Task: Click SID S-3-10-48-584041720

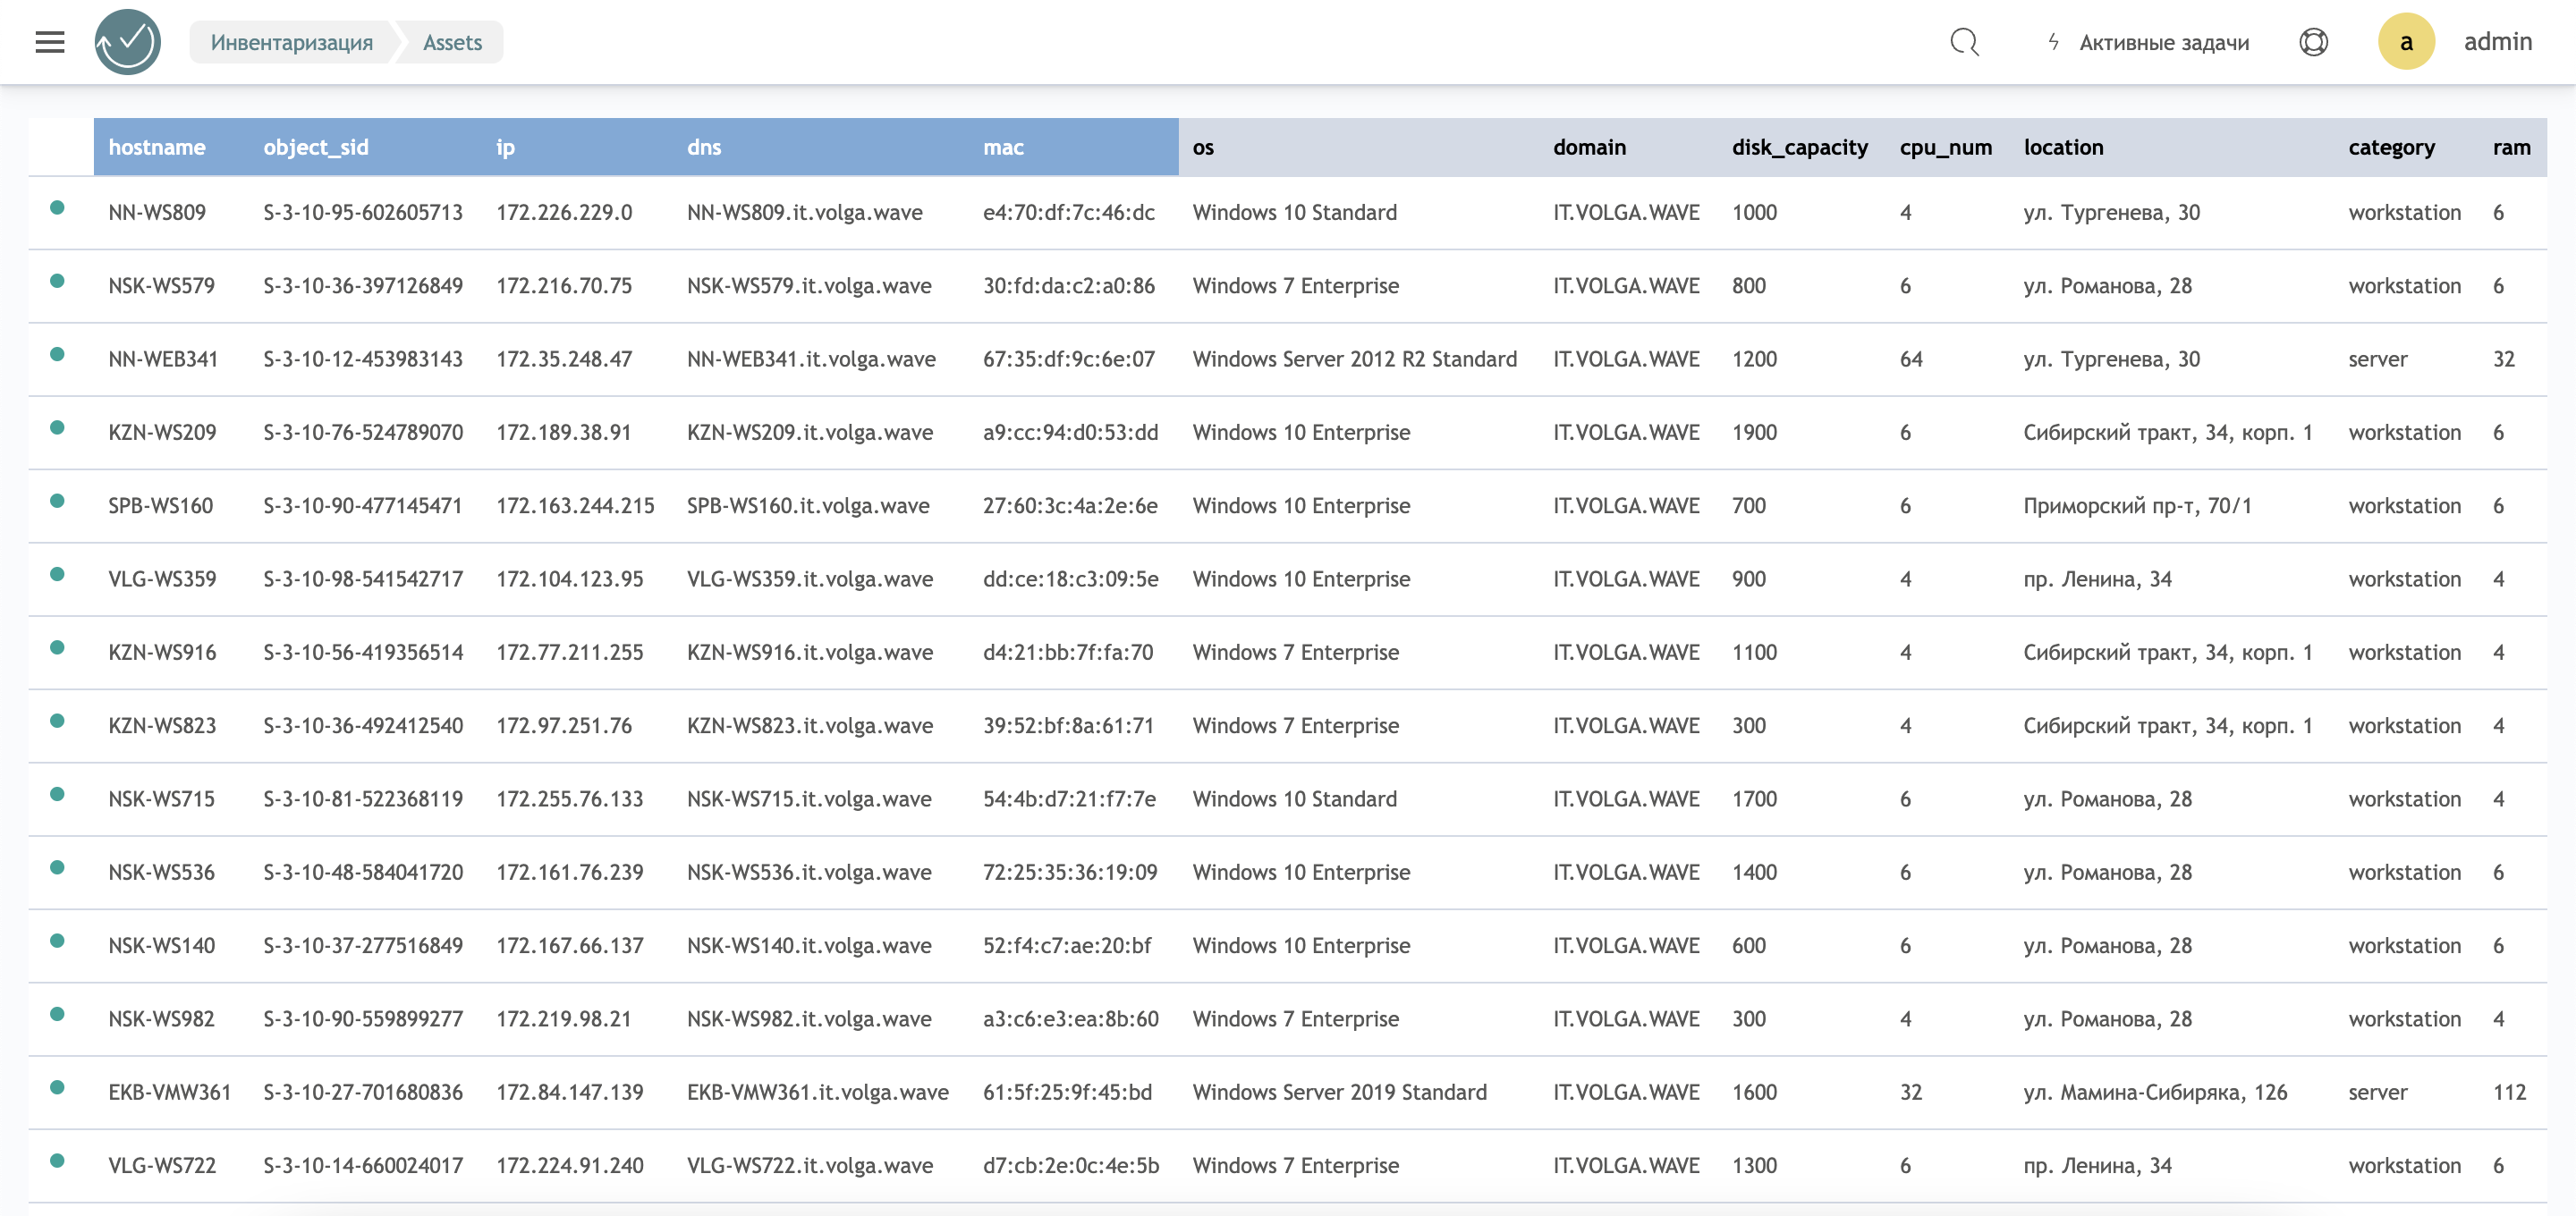Action: pyautogui.click(x=363, y=872)
